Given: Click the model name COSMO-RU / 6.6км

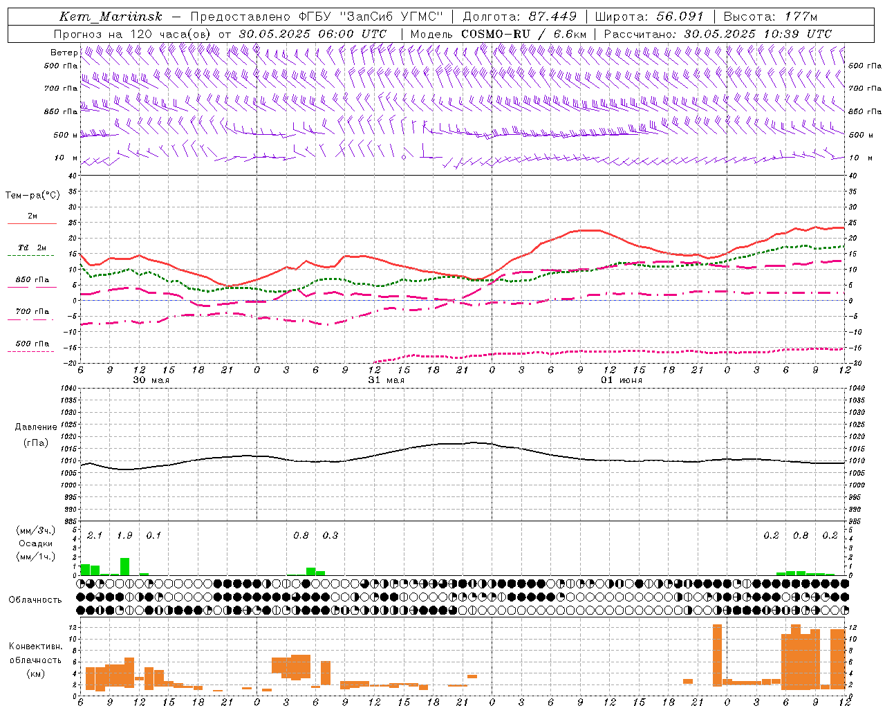Looking at the screenshot, I should (x=523, y=34).
